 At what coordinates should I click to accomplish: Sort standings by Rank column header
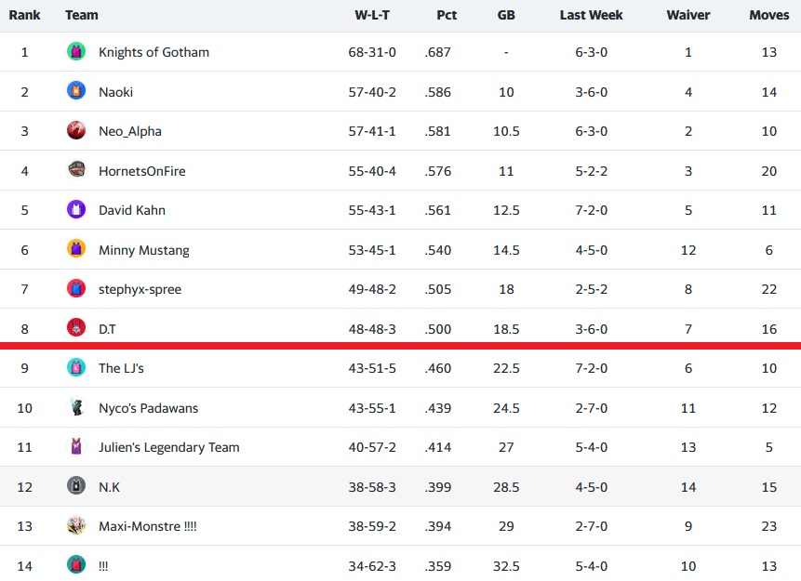tap(24, 15)
